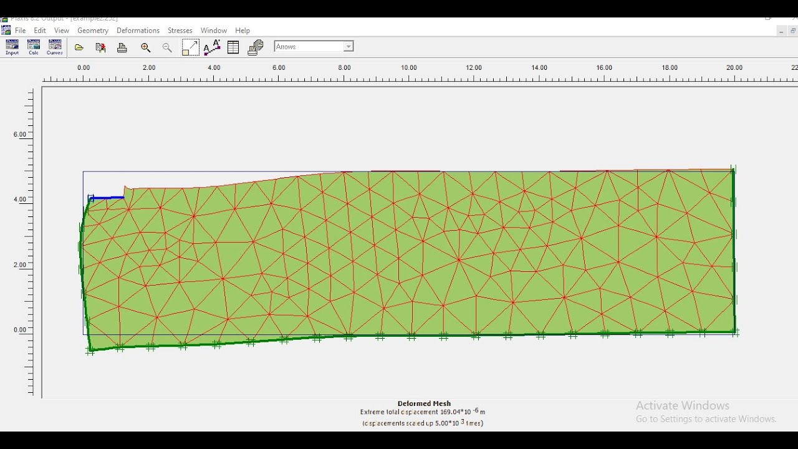Viewport: 798px width, 449px height.
Task: Open the Plaxis Input program
Action: pos(12,47)
